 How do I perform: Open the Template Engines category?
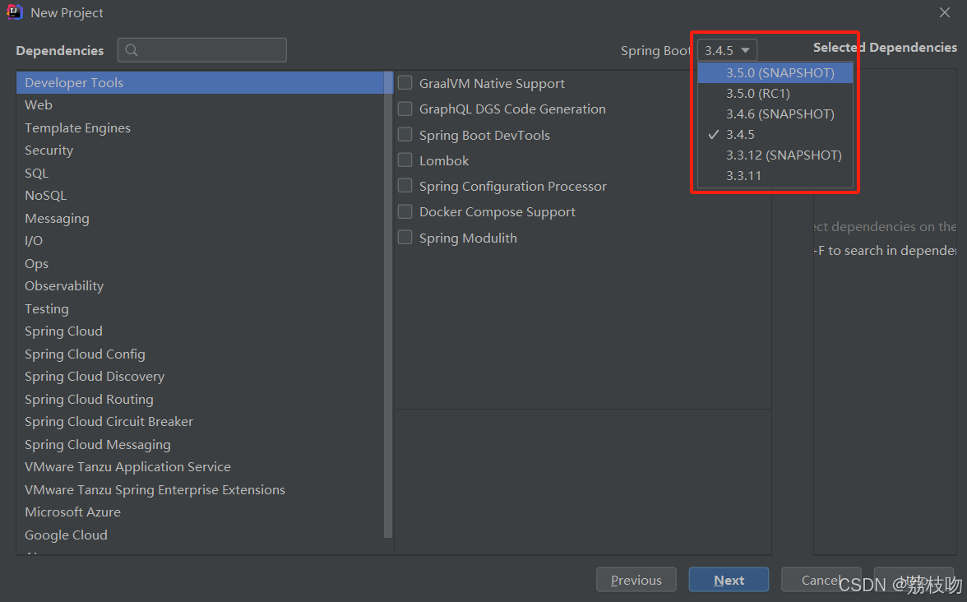coord(201,127)
